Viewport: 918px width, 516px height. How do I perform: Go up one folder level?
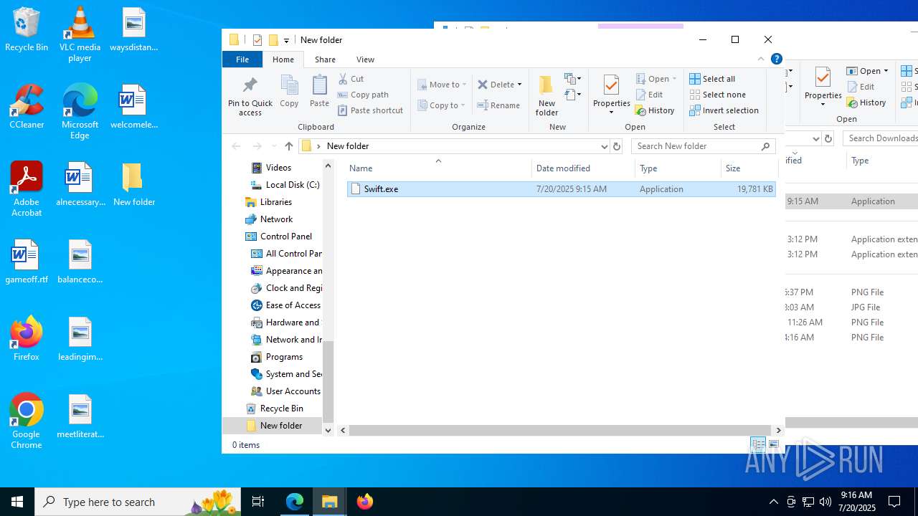[289, 146]
